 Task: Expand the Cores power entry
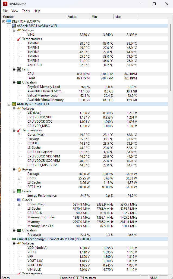[x=19, y=178]
